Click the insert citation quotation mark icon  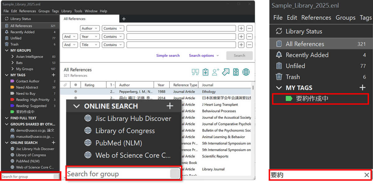pos(195,72)
